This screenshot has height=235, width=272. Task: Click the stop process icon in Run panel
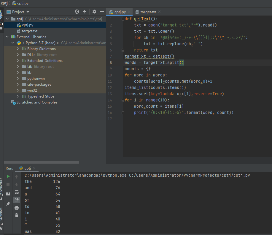coord(8,184)
